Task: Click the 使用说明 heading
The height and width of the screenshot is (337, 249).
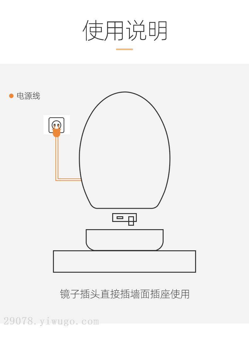Action: 125,30
